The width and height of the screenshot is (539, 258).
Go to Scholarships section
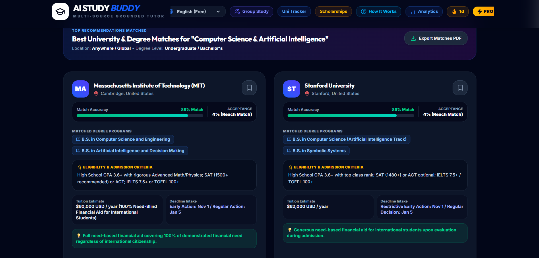click(334, 11)
